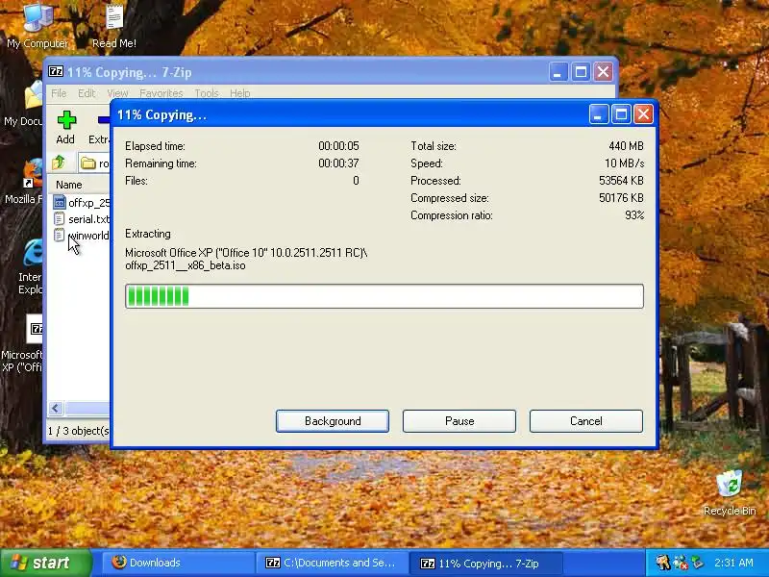Click the Compressed size value 50176 KB

click(621, 198)
